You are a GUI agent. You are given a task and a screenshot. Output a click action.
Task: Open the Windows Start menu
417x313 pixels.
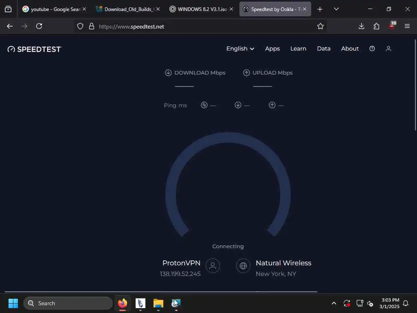point(13,303)
